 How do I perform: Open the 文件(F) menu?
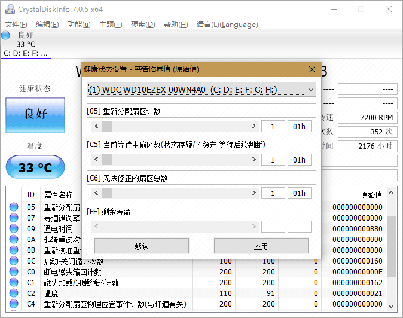coord(16,25)
